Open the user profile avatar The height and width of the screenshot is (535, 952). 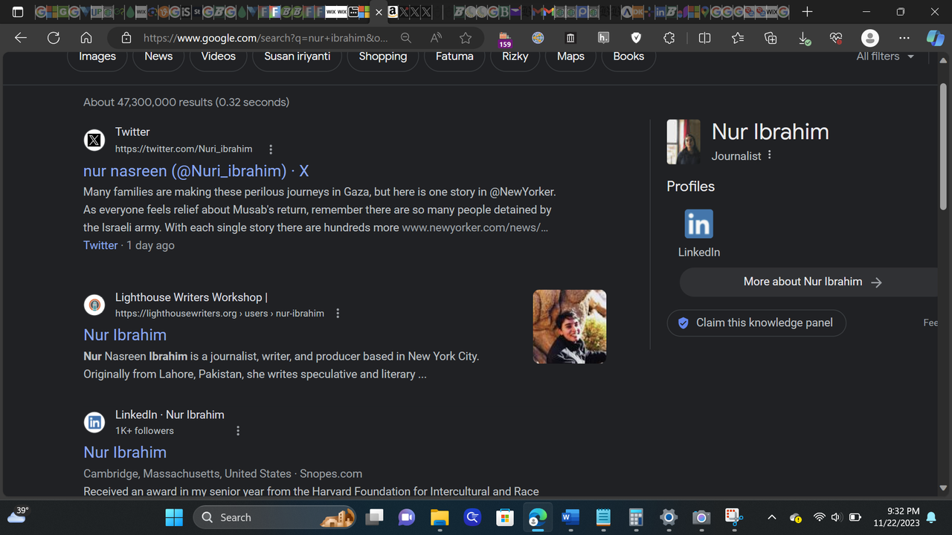[869, 38]
